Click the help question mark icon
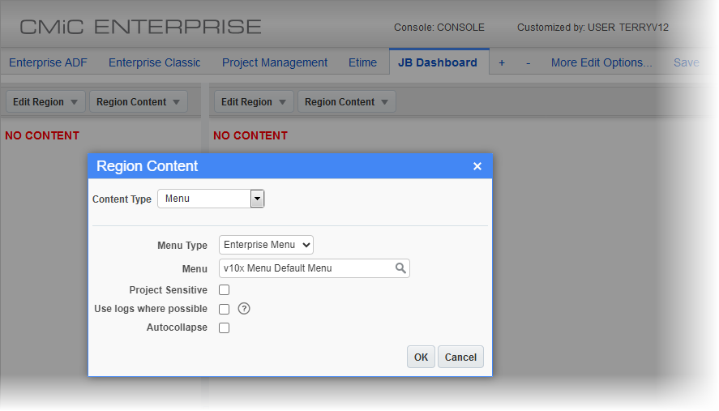The height and width of the screenshot is (411, 719). coord(244,309)
